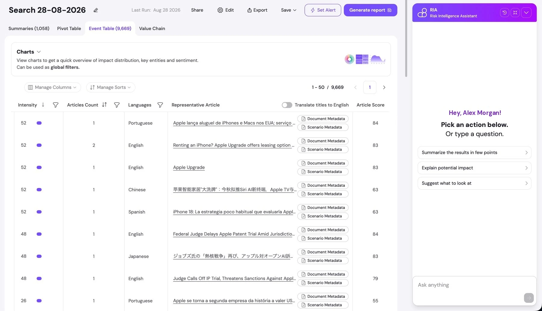Image resolution: width=542 pixels, height=311 pixels.
Task: Open the Save dropdown
Action: [x=288, y=10]
